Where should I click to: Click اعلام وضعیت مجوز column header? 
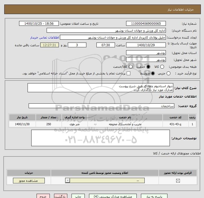click(105, 173)
